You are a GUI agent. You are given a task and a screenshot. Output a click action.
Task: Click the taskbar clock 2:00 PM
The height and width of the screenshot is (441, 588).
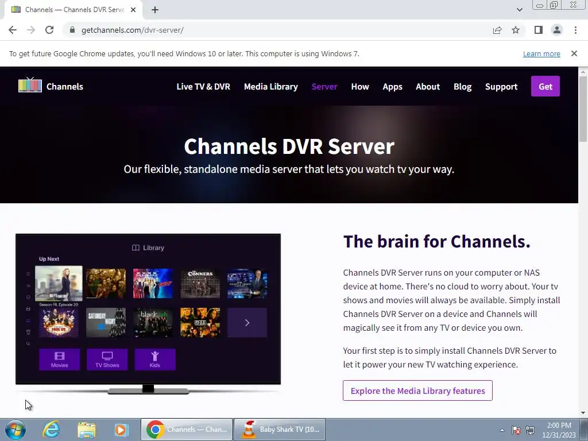[559, 425]
